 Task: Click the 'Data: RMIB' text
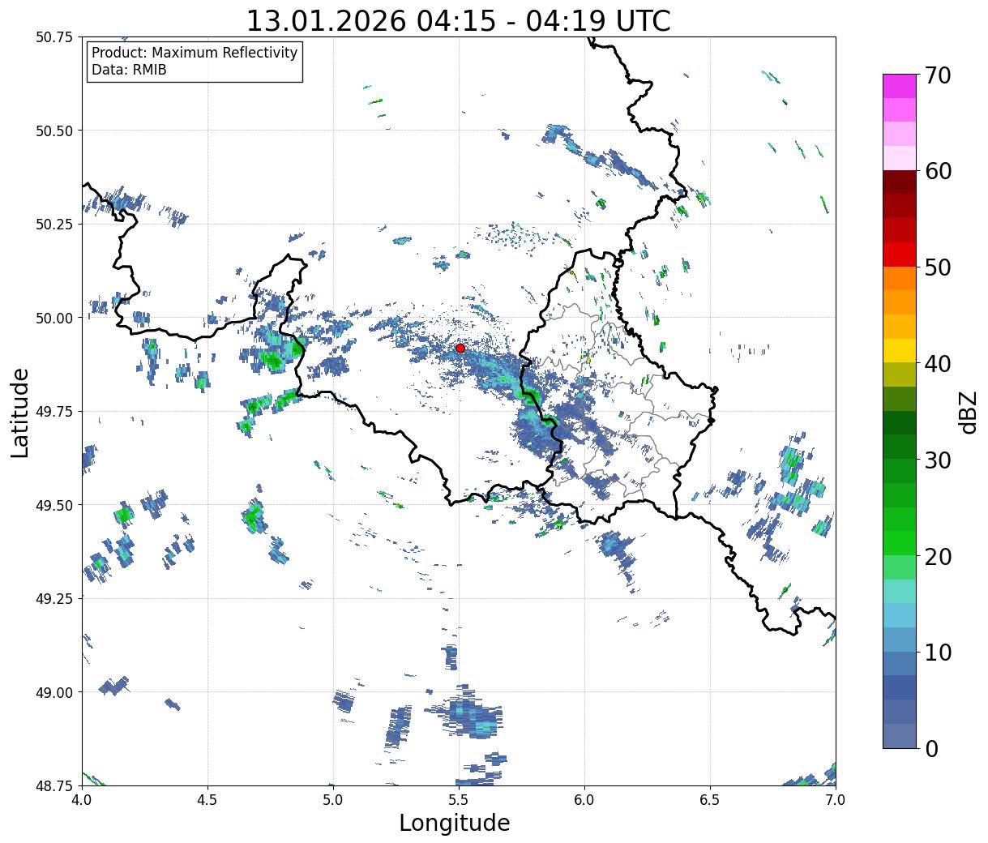pyautogui.click(x=129, y=70)
